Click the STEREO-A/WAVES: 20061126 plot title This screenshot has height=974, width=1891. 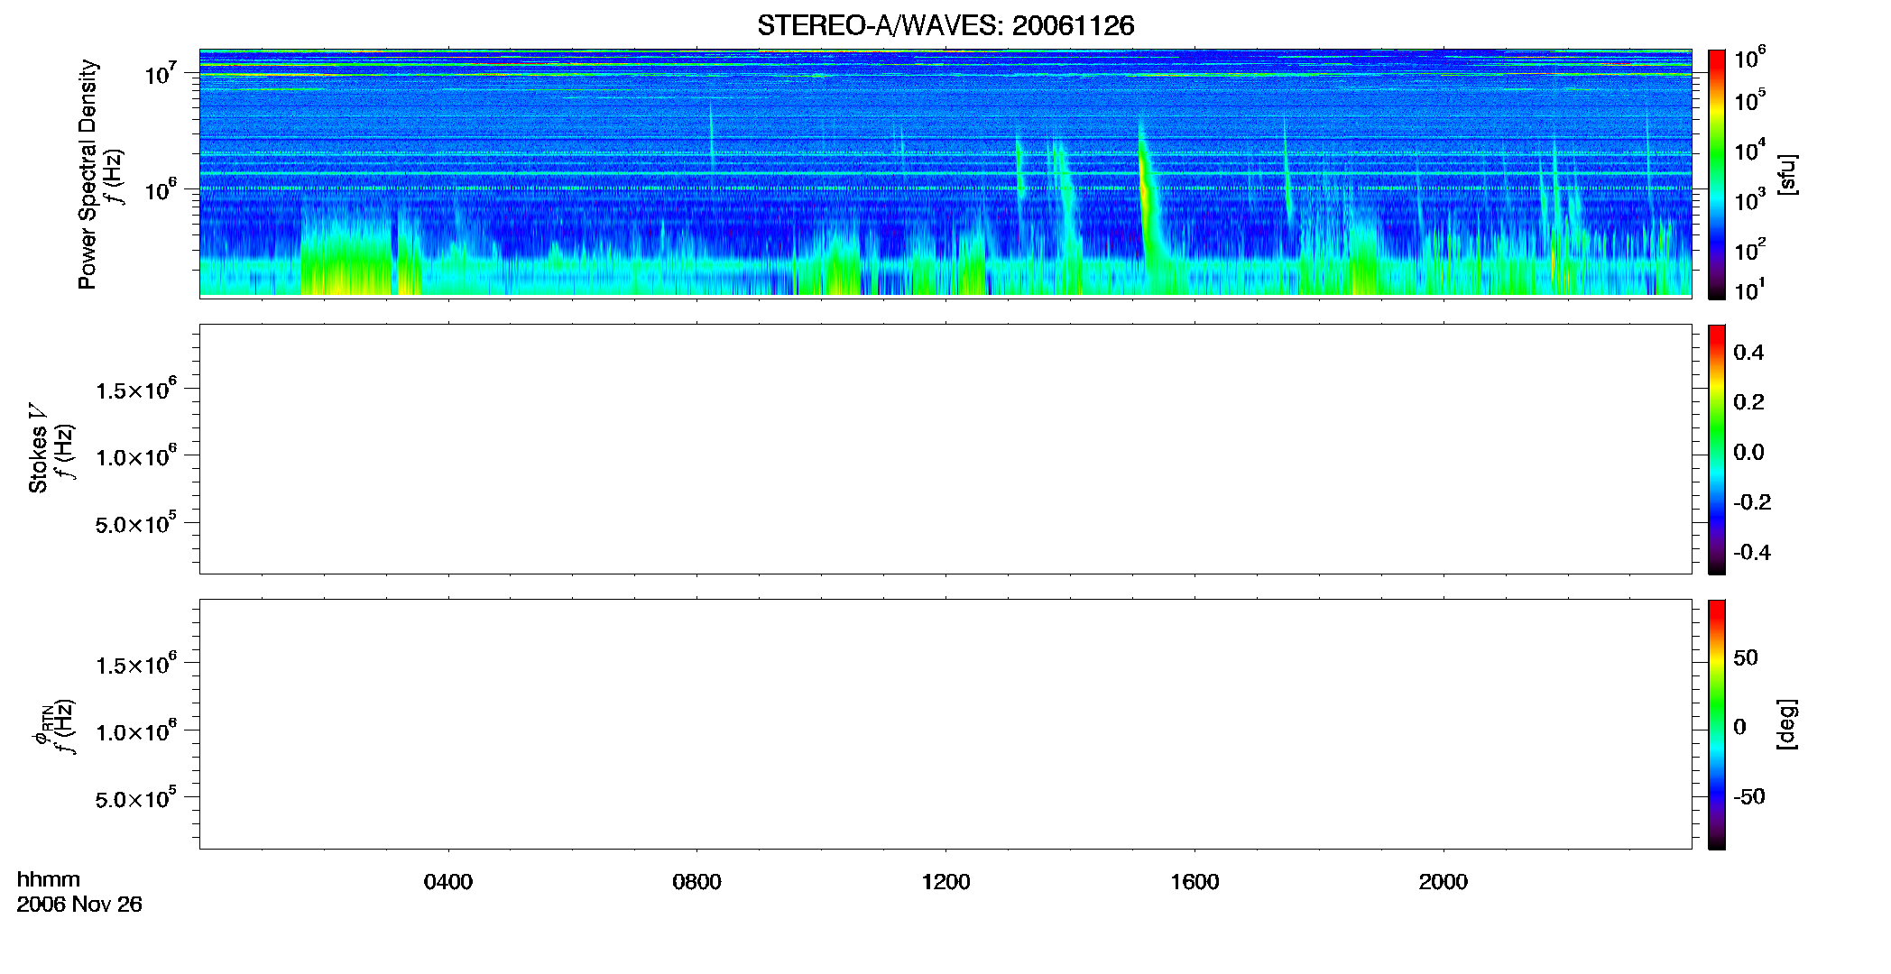(945, 25)
